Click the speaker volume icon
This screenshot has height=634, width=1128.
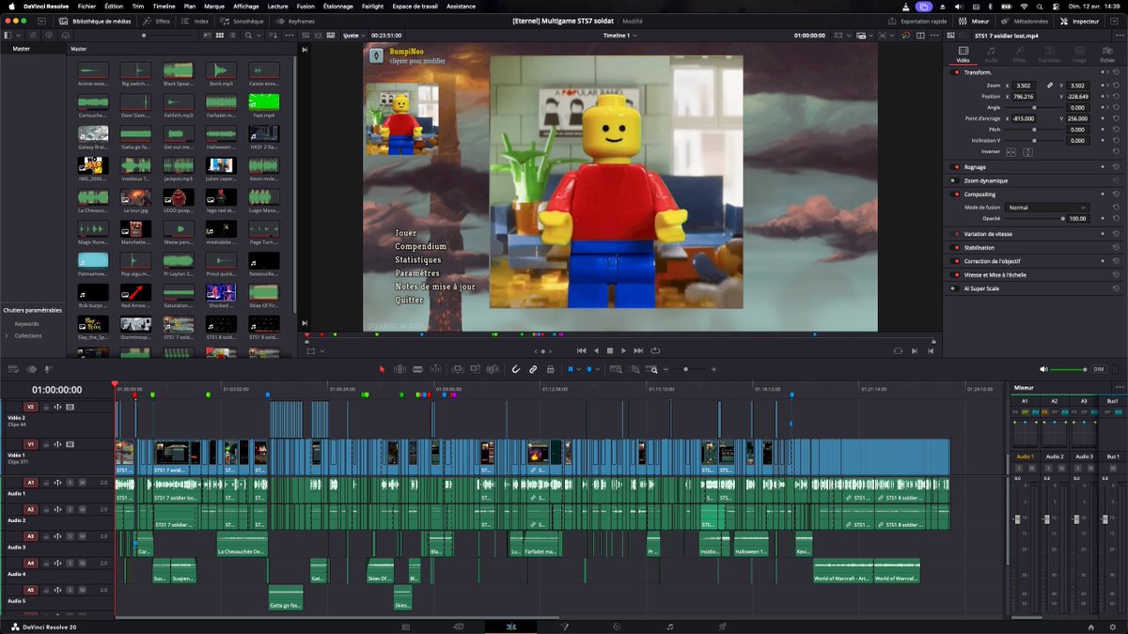click(1044, 369)
